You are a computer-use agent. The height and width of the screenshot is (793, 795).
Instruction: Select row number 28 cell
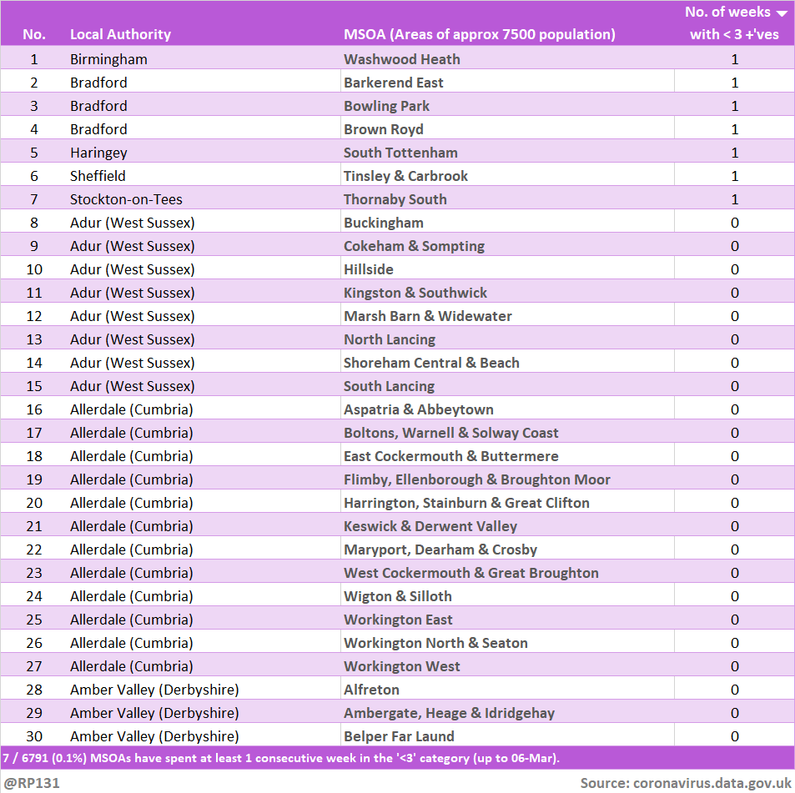34,690
